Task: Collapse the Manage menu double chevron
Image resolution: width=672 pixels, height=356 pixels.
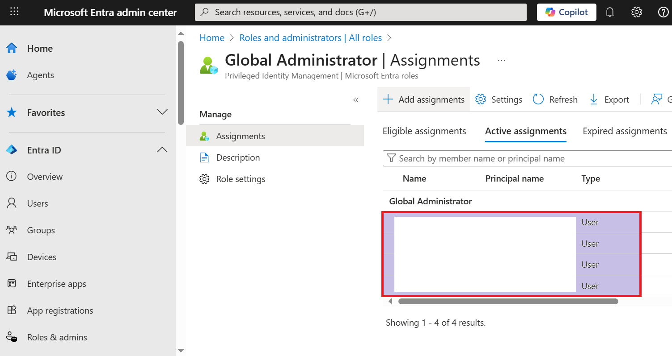Action: point(356,100)
